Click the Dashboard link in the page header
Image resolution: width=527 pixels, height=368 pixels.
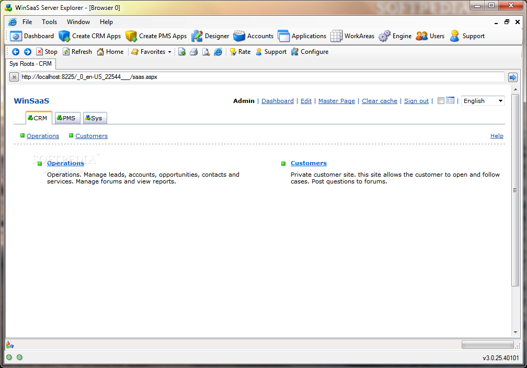(x=278, y=101)
